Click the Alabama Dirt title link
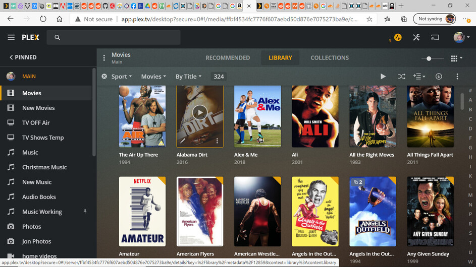Screen dimensions: 476x267 point(192,155)
